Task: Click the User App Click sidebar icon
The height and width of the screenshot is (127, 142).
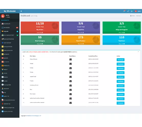Action: click(3, 85)
